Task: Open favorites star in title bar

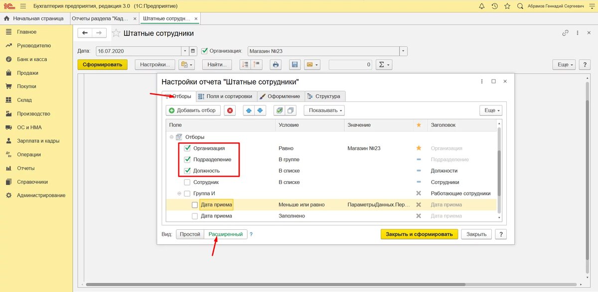Action: pos(507,6)
